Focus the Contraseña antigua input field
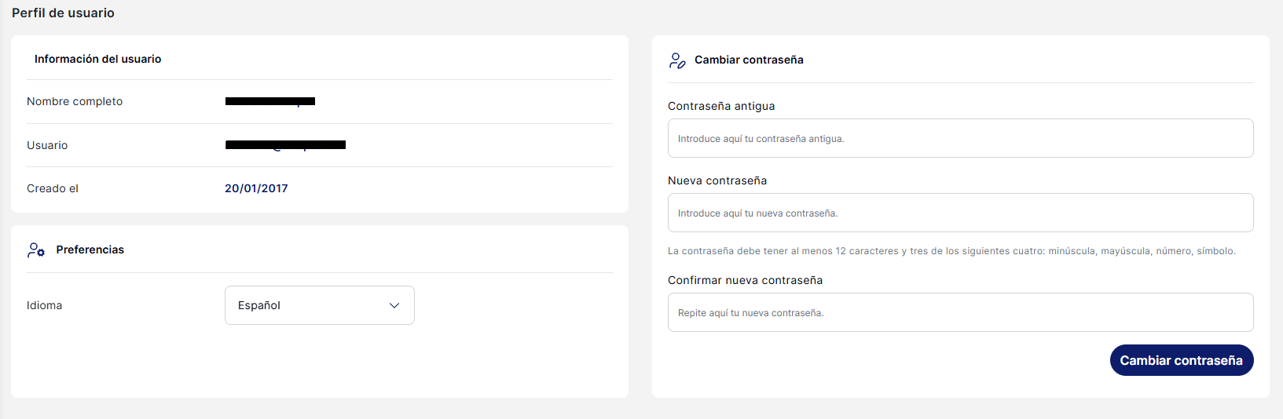The image size is (1283, 419). coord(960,139)
